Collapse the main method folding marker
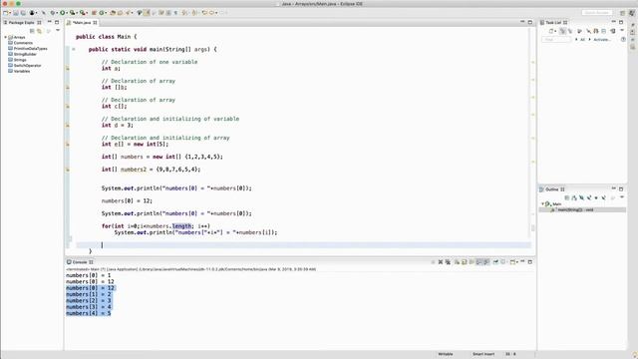Image resolution: width=638 pixels, height=359 pixels. (74, 49)
